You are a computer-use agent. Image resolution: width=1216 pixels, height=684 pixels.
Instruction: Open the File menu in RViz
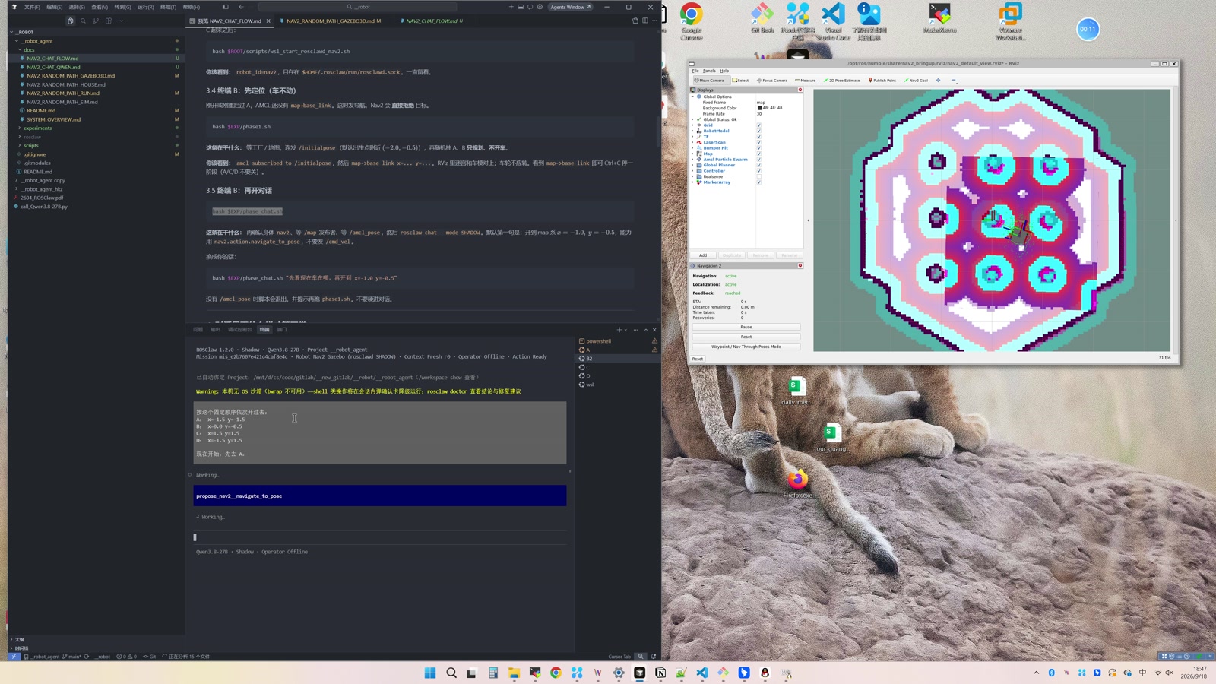point(695,71)
